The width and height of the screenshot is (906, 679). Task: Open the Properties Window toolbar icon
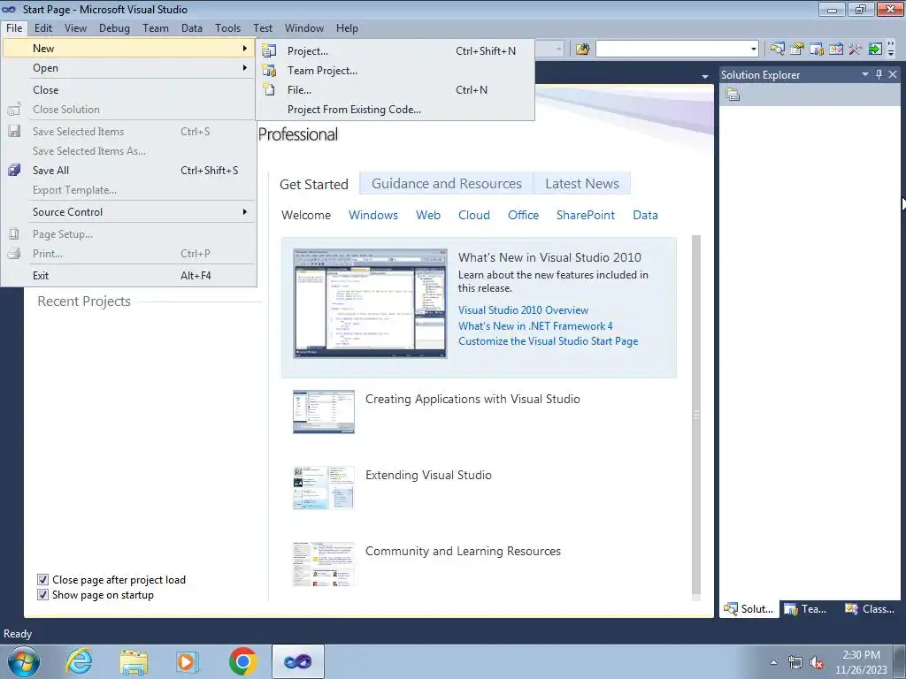coord(797,50)
